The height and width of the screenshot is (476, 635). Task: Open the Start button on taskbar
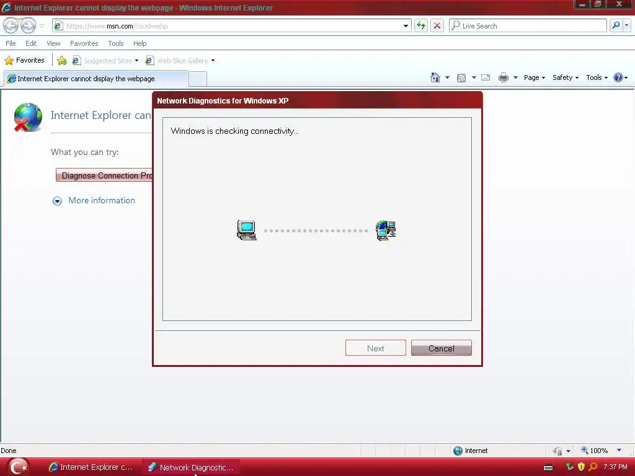(18, 467)
